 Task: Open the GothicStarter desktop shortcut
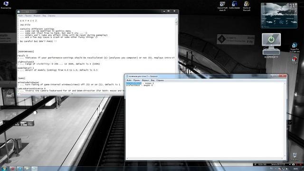(234, 5)
